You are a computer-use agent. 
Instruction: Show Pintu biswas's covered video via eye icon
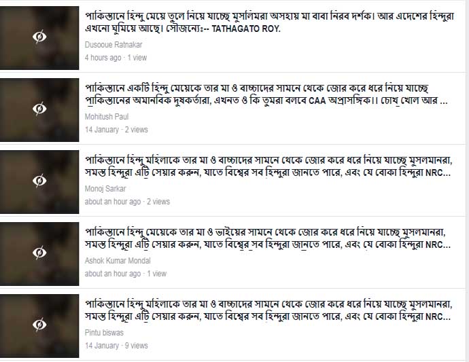39,325
